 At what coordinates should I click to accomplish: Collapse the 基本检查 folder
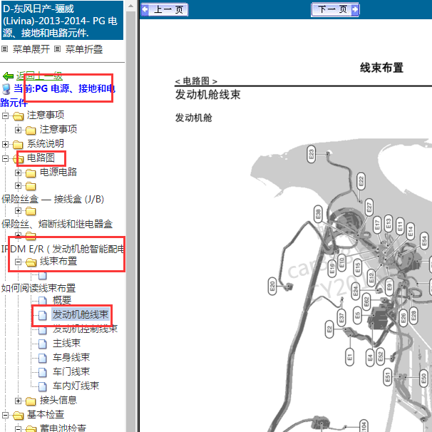tap(5, 415)
